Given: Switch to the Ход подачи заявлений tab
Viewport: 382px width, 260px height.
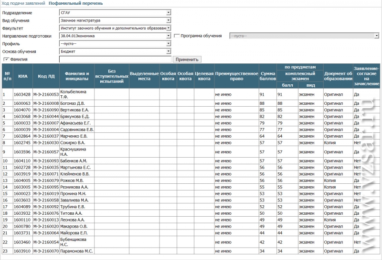Looking at the screenshot, I should (23, 3).
